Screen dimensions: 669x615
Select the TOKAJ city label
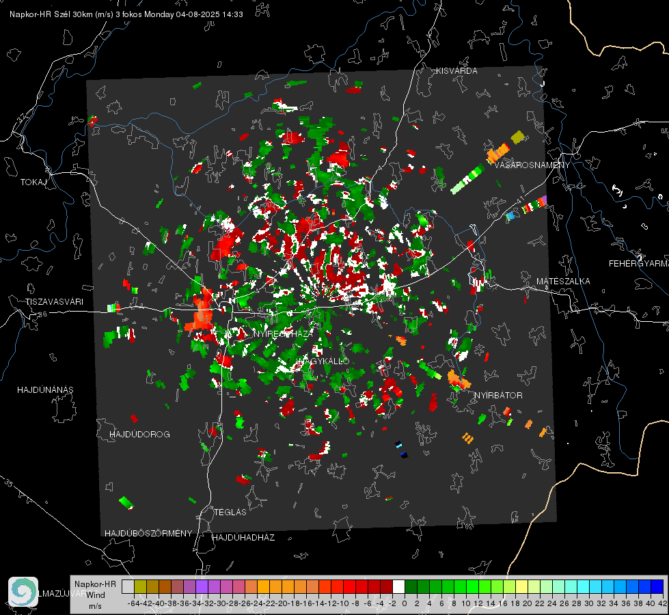click(x=33, y=182)
